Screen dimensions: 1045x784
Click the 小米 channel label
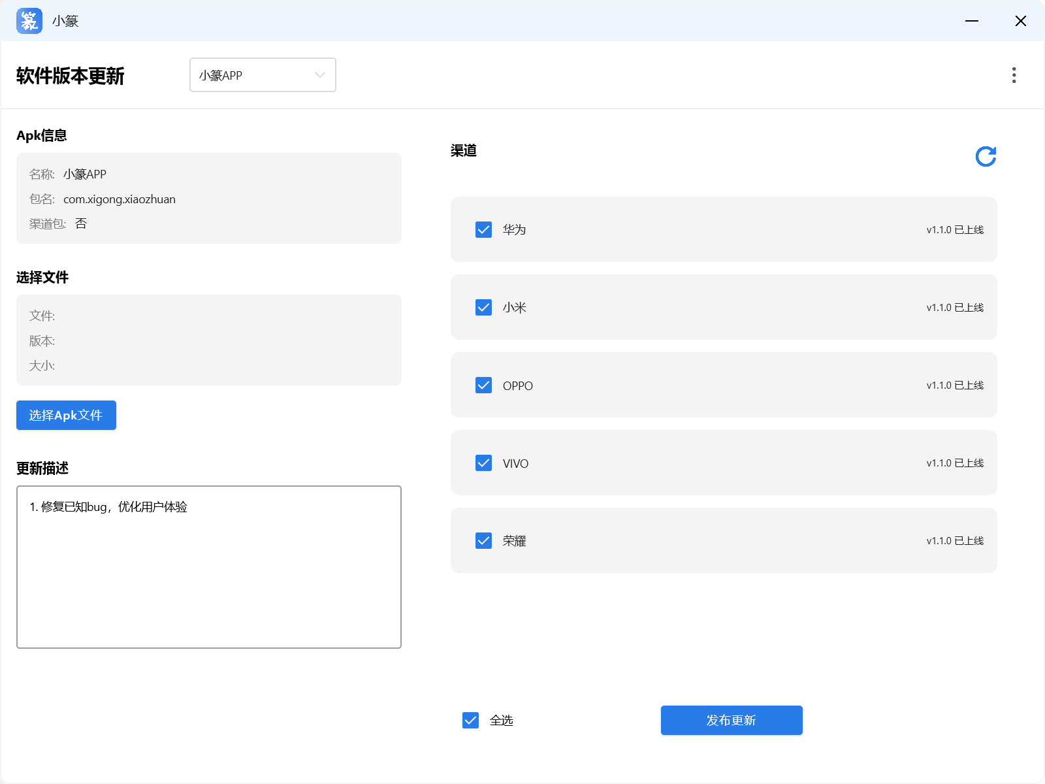[515, 308]
